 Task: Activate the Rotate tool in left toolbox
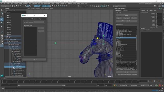[x=2, y=23]
